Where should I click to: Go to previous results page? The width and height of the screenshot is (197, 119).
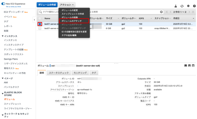click(x=171, y=12)
